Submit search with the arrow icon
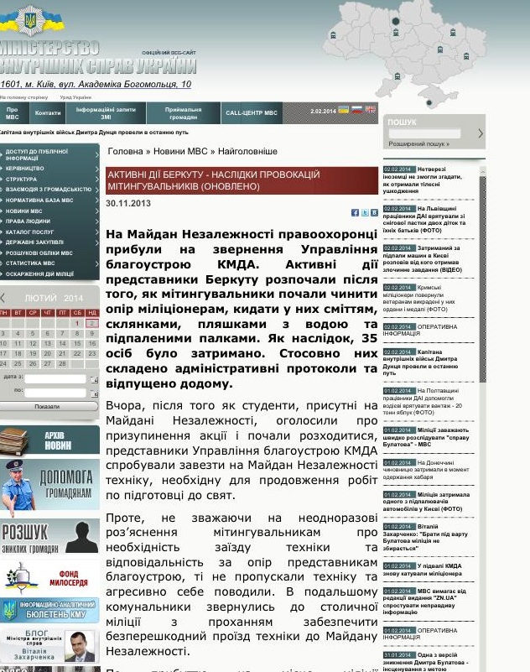Image resolution: width=530 pixels, height=672 pixels. tap(480, 133)
